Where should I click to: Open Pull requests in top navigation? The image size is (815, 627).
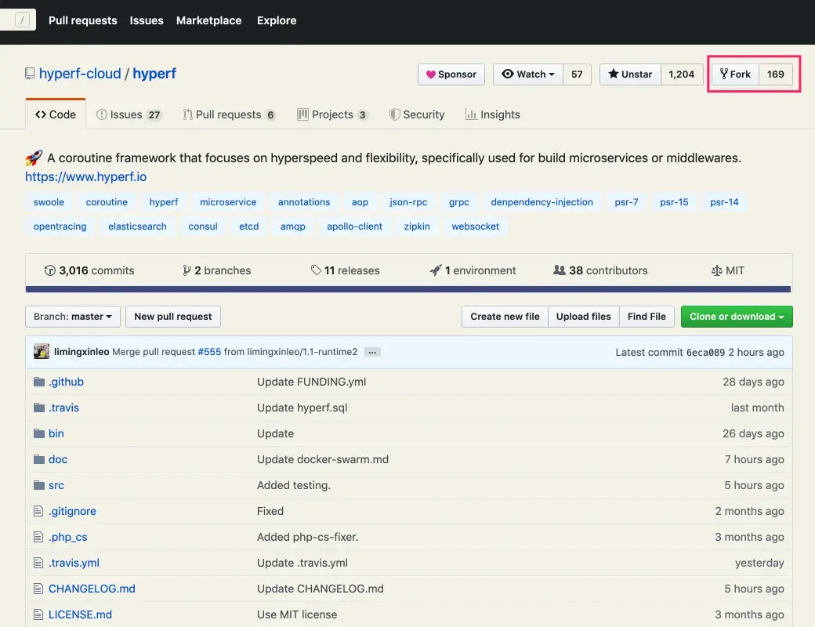click(82, 20)
